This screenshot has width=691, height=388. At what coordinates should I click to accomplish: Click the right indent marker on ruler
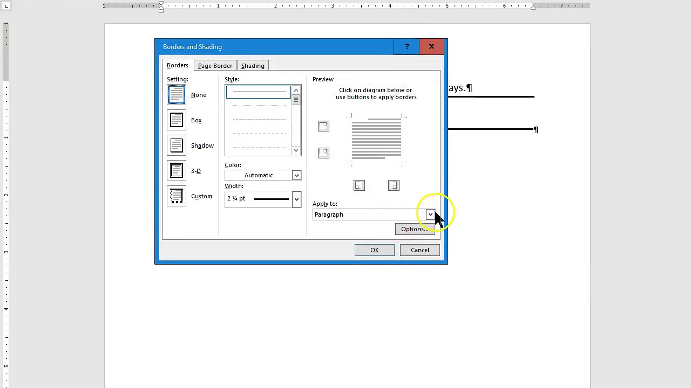(x=533, y=7)
